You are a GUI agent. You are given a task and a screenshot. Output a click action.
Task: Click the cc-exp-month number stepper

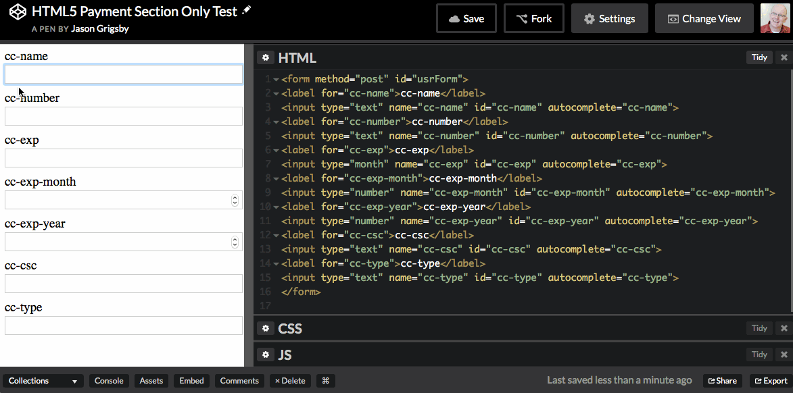[x=235, y=200]
